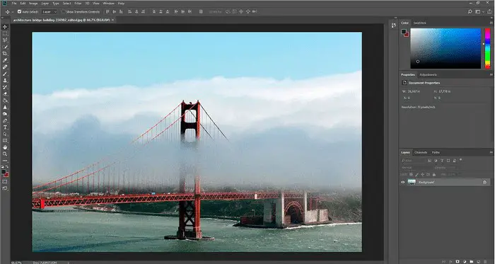The image size is (495, 264).
Task: Enable Show Transform Controls checkbox
Action: 64,12
